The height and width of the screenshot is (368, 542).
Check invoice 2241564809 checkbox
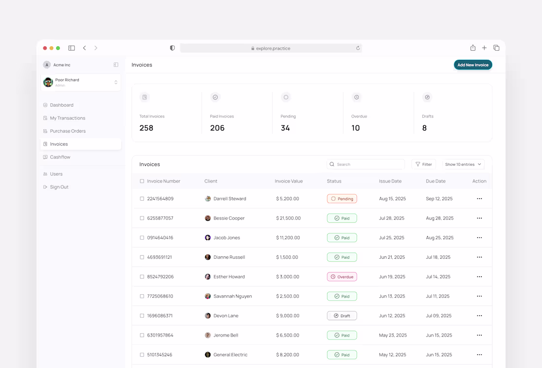point(142,198)
